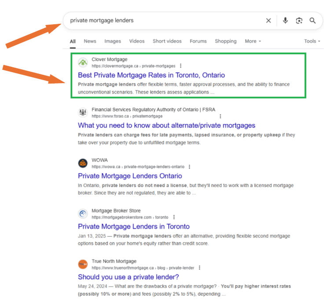
Task: Click snippet 'private lenders do not need a license'
Action: (144, 185)
